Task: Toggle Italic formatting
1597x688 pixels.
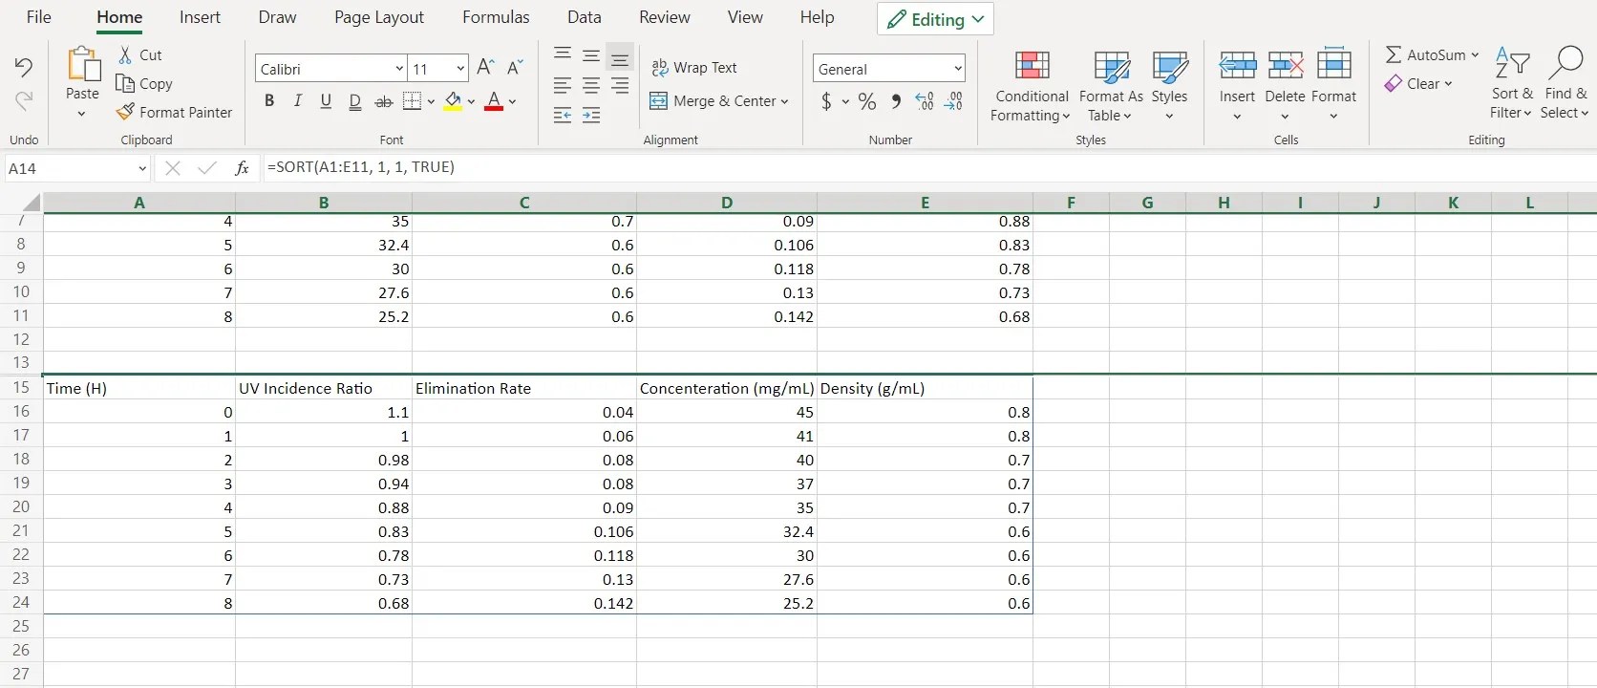Action: click(298, 101)
